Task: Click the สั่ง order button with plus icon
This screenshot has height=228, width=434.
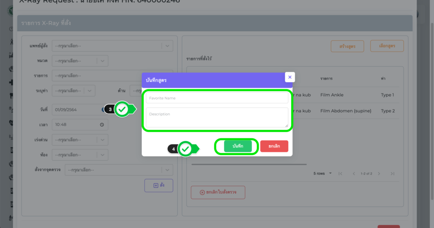Action: pyautogui.click(x=159, y=186)
